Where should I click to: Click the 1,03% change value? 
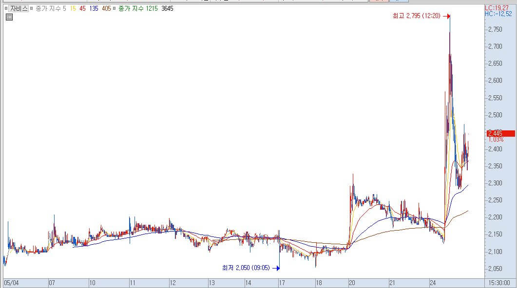pyautogui.click(x=496, y=140)
